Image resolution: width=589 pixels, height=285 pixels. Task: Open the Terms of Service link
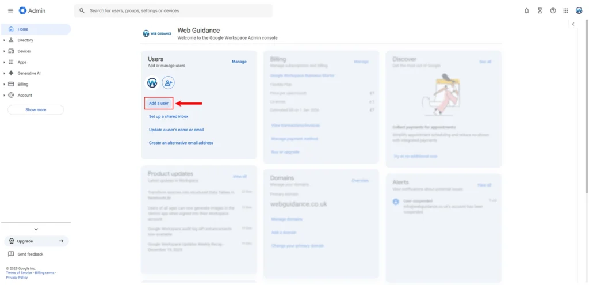(19, 273)
